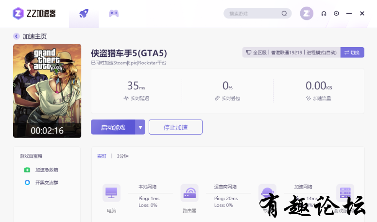Open the rocket acceleration tab
Image resolution: width=377 pixels, height=222 pixels.
(84, 14)
